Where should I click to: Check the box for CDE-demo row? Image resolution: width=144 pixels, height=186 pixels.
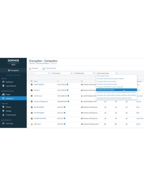pyautogui.click(x=28, y=124)
